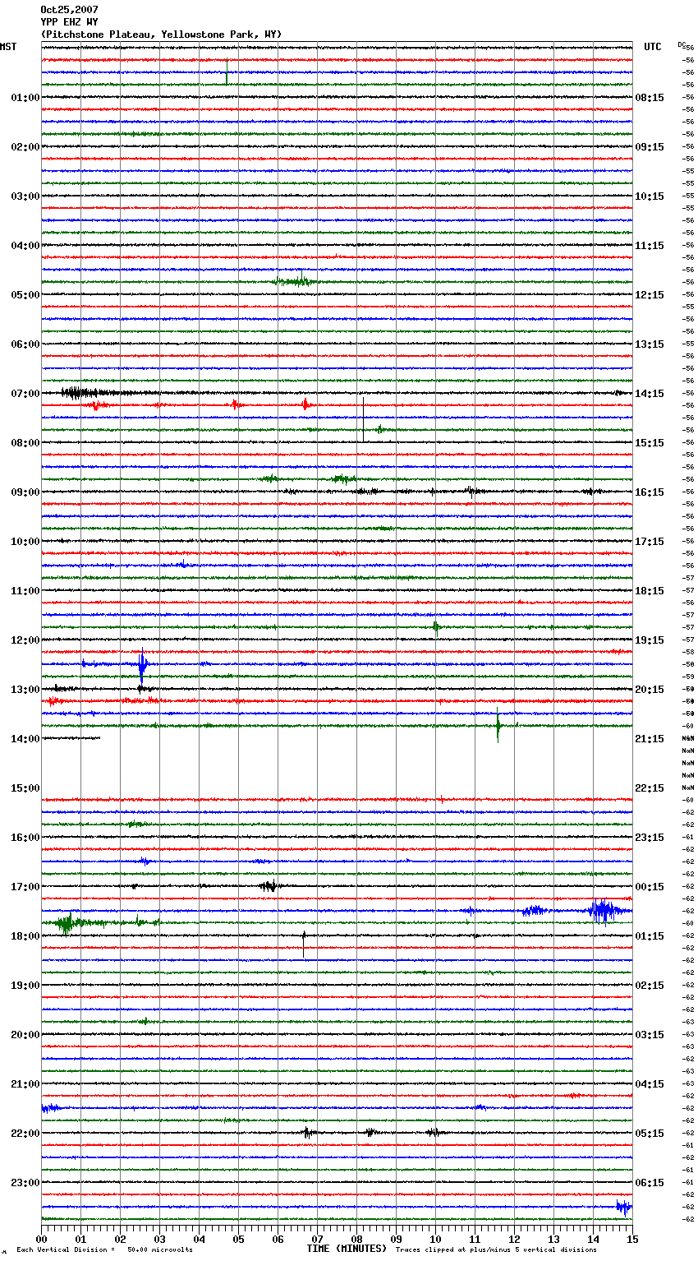Screen dimensions: 698x1261
Task: Click the MST column header
Action: point(8,47)
